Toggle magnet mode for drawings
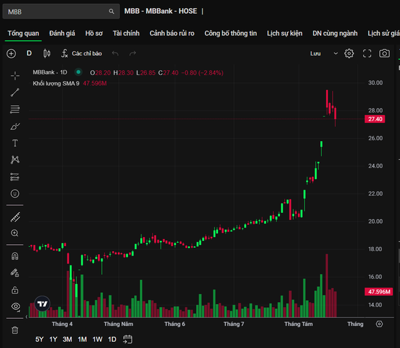Image resolution: width=400 pixels, height=348 pixels. [x=15, y=256]
